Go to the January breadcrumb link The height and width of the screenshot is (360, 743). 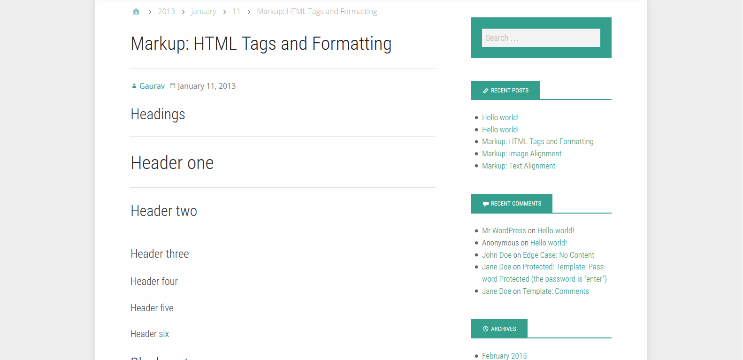(x=203, y=11)
